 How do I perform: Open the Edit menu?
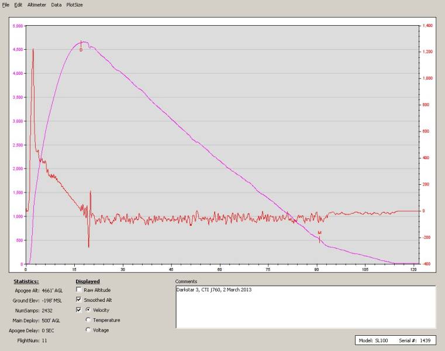(x=19, y=4)
